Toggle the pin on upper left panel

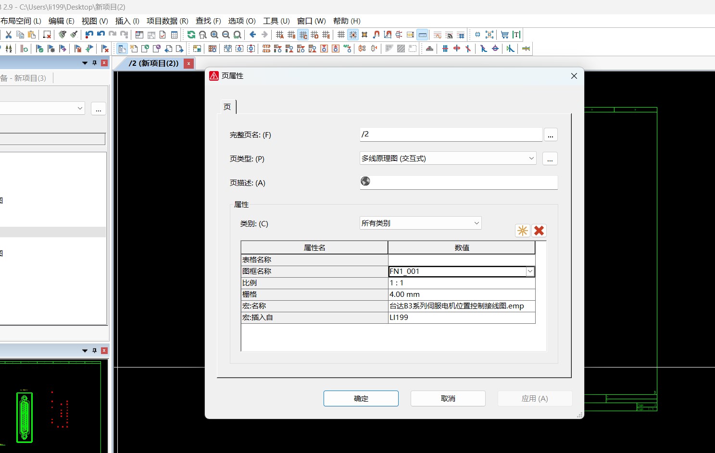[x=94, y=63]
